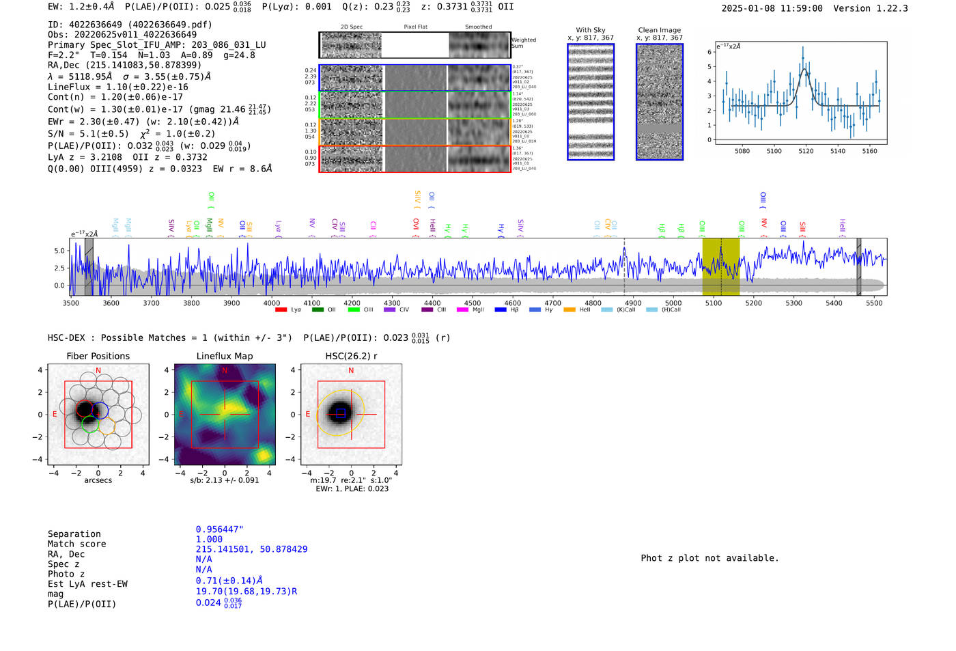The height and width of the screenshot is (651, 956).
Task: Select the purple CIV legend swatch
Action: [x=389, y=310]
